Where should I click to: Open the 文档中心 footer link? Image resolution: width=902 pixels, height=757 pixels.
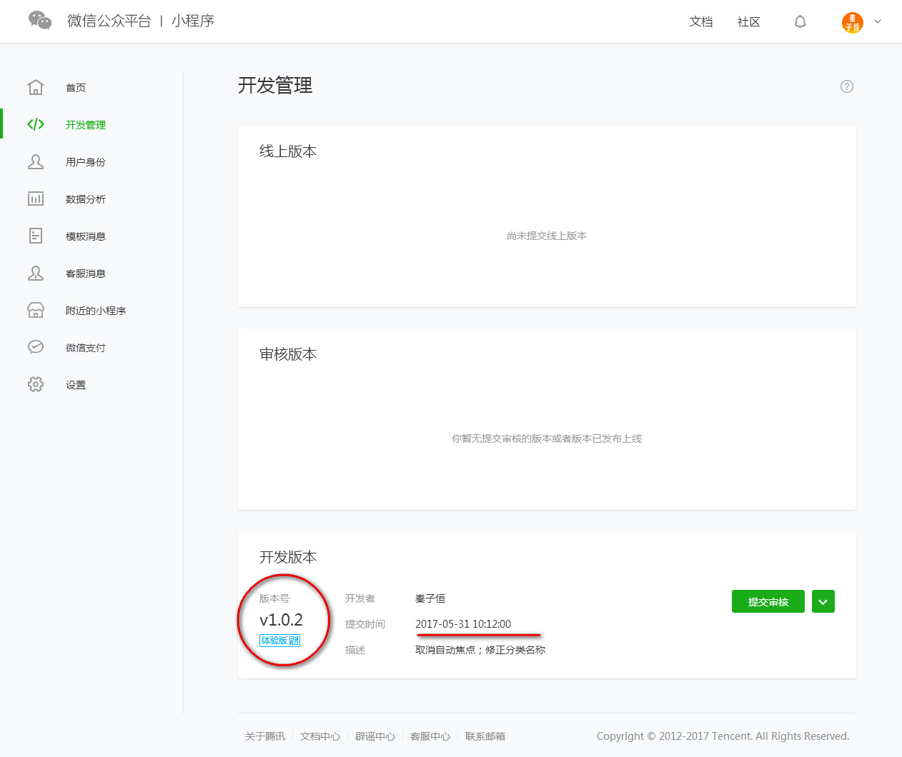point(320,736)
